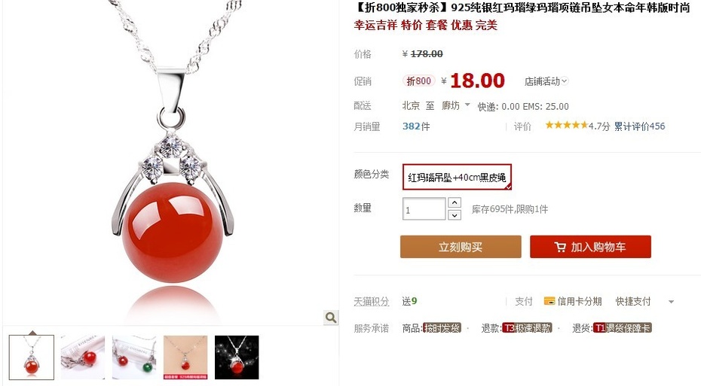
Task: Expand the 店铺活动 dropdown
Action: pyautogui.click(x=546, y=81)
